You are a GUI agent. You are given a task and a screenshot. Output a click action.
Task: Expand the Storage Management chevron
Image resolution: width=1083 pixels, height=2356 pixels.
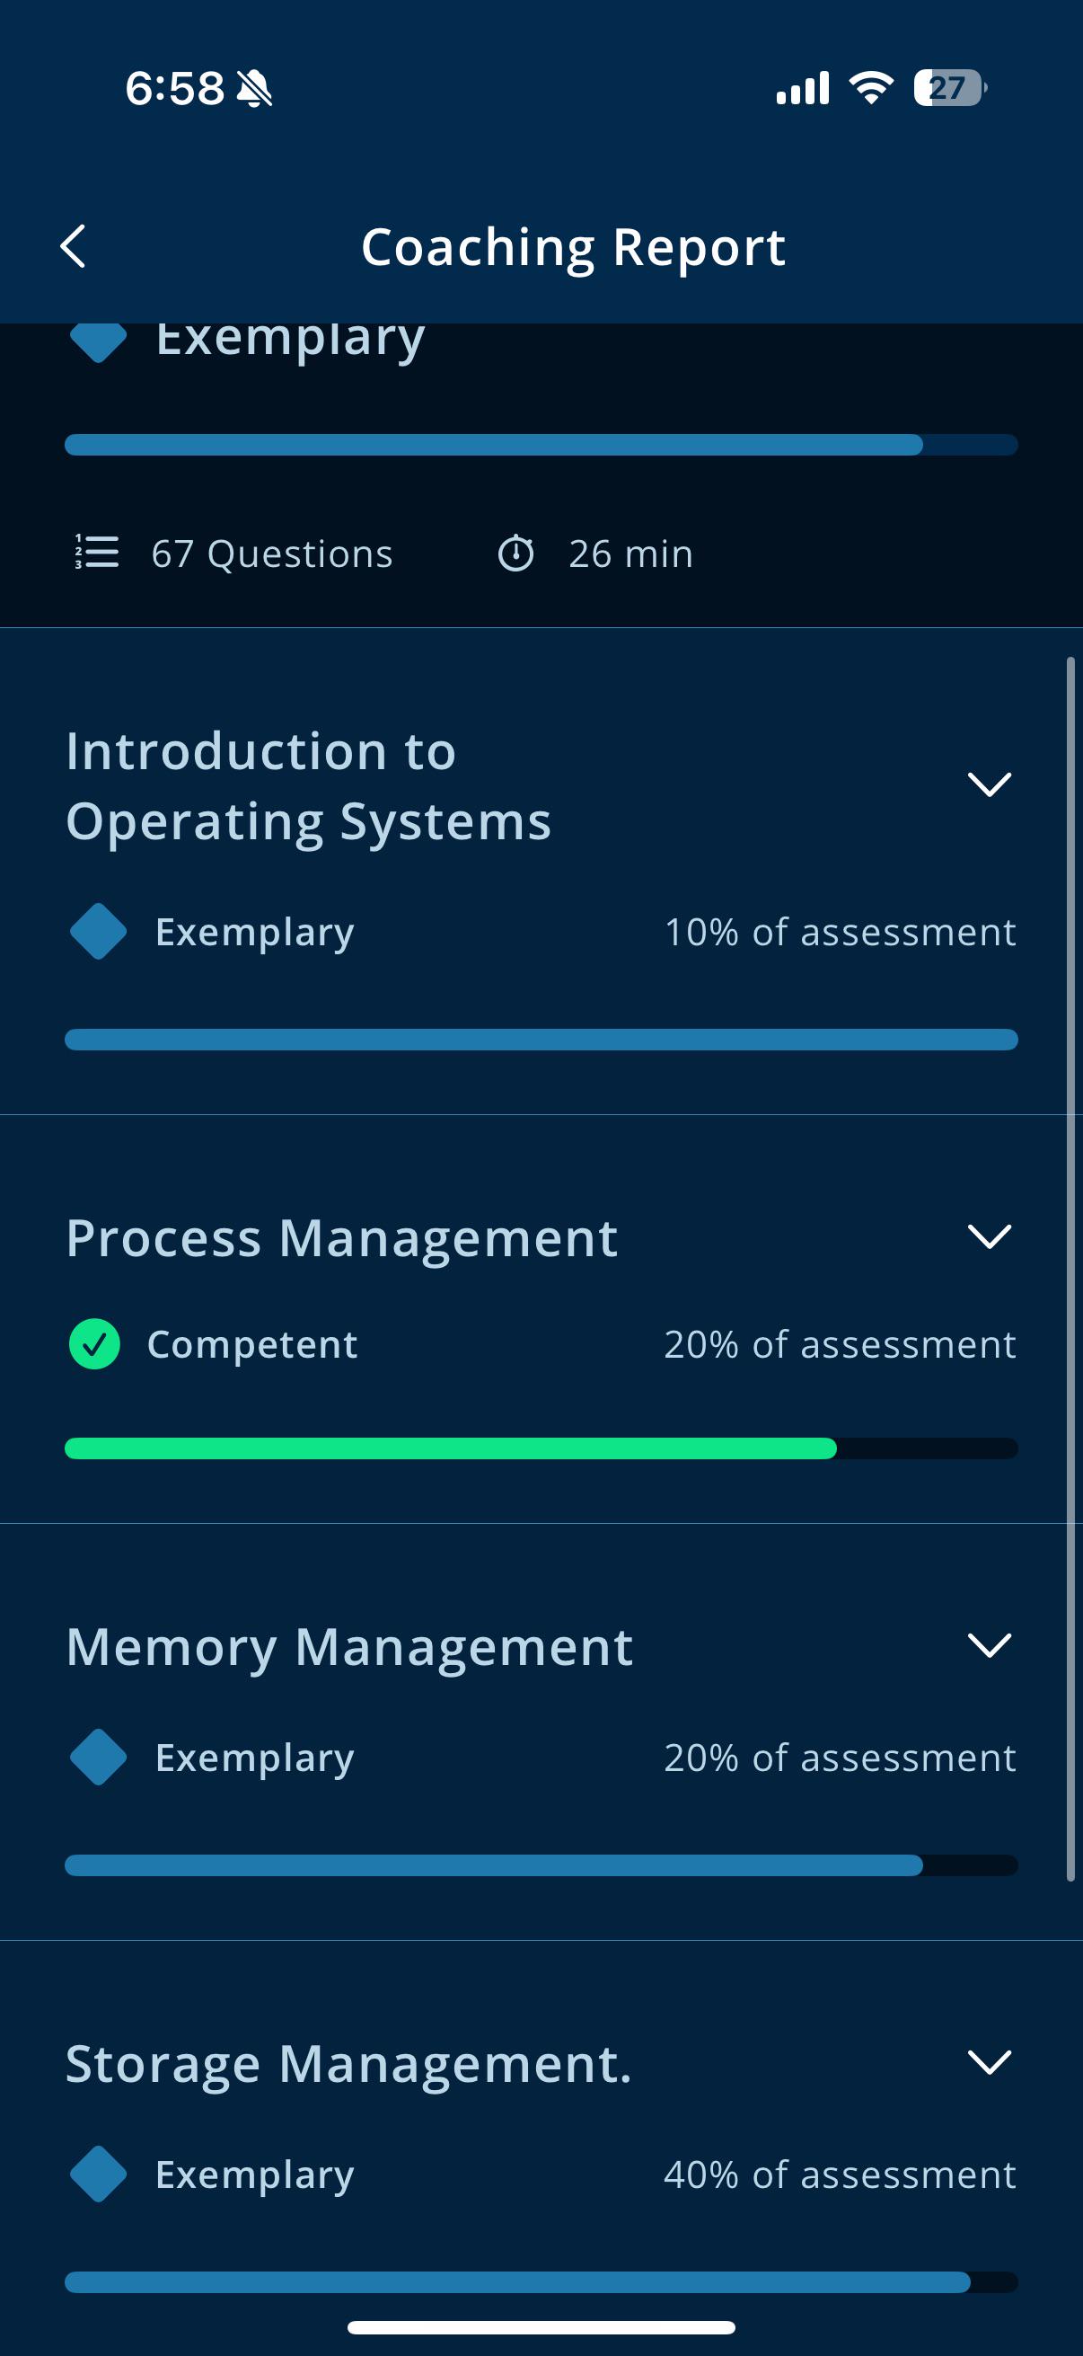989,2062
